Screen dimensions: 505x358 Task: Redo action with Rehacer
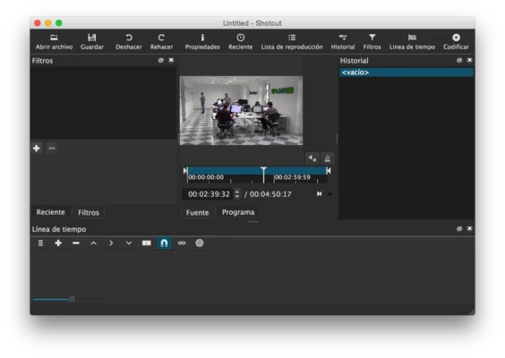[x=161, y=42]
